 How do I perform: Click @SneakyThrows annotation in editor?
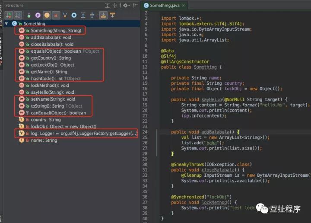click(x=187, y=164)
